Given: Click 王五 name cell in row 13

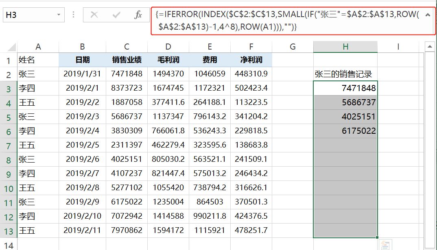Looking at the screenshot, I should (x=38, y=230).
